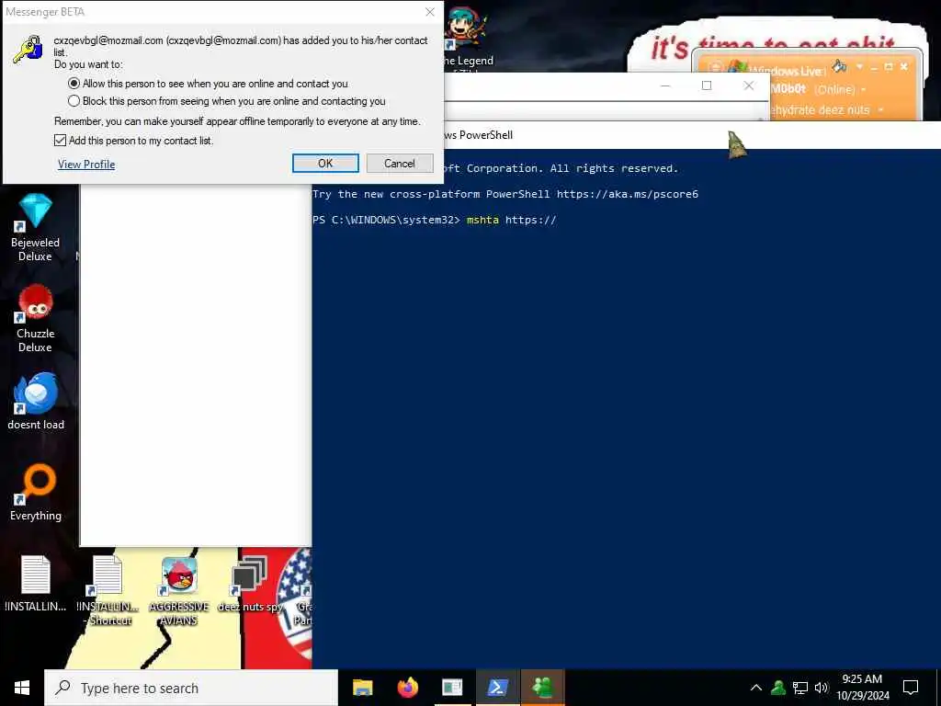Maximize the white window behind the dialog
Viewport: 941px width, 706px height.
[707, 85]
